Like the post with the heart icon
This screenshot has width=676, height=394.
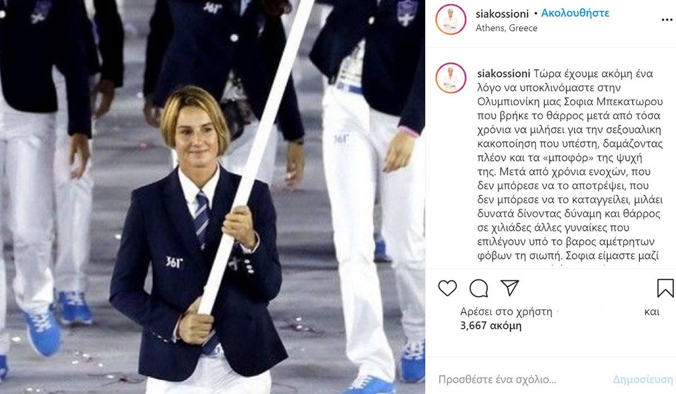coord(448,288)
